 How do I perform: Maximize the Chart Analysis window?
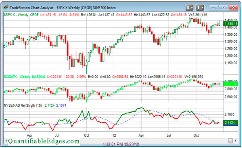(223, 8)
